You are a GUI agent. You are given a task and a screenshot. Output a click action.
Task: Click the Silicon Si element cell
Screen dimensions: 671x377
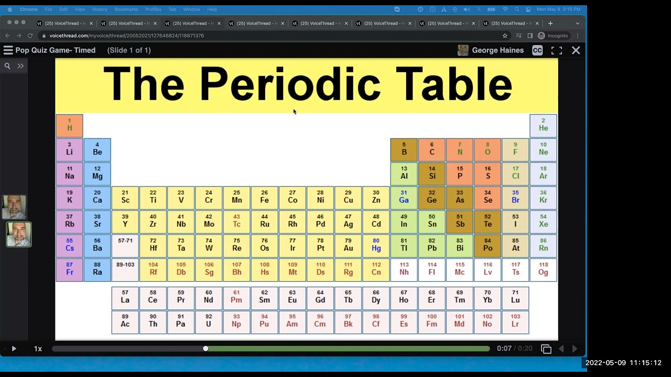[x=431, y=174]
